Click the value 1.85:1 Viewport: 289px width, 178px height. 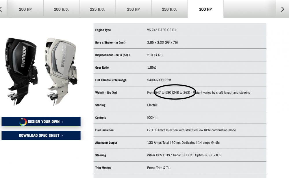pyautogui.click(x=152, y=68)
